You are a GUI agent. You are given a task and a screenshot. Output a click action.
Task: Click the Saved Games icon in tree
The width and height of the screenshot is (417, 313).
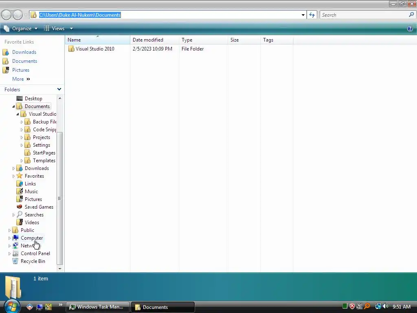(20, 207)
